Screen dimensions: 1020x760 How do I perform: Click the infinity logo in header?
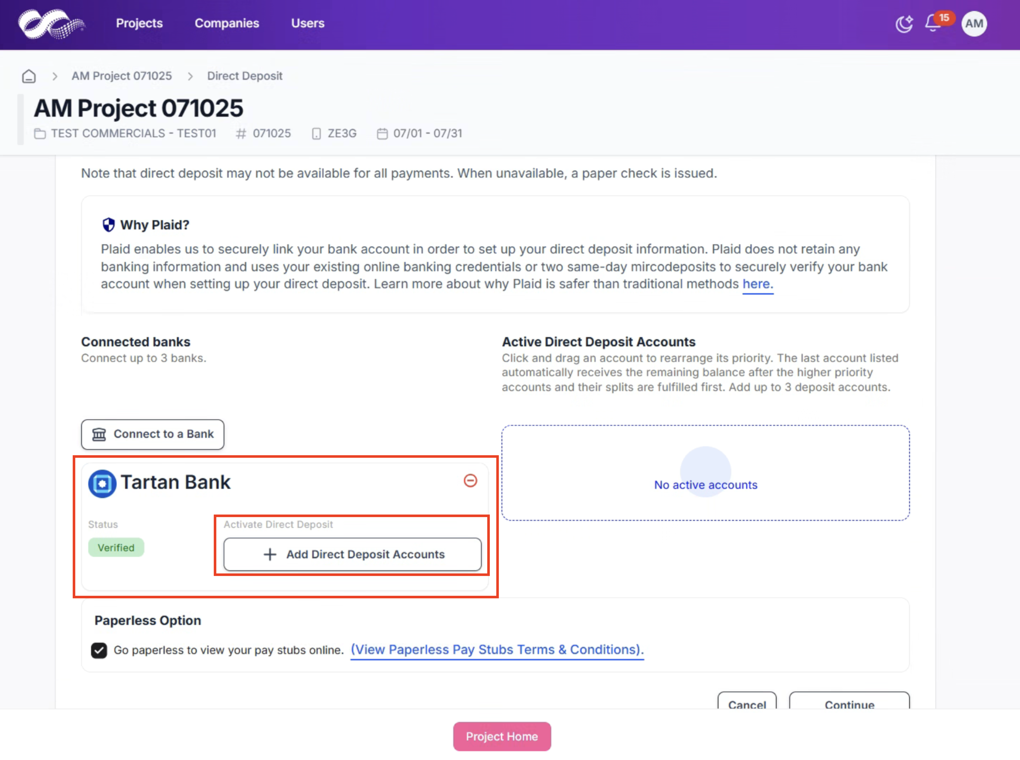click(x=52, y=24)
